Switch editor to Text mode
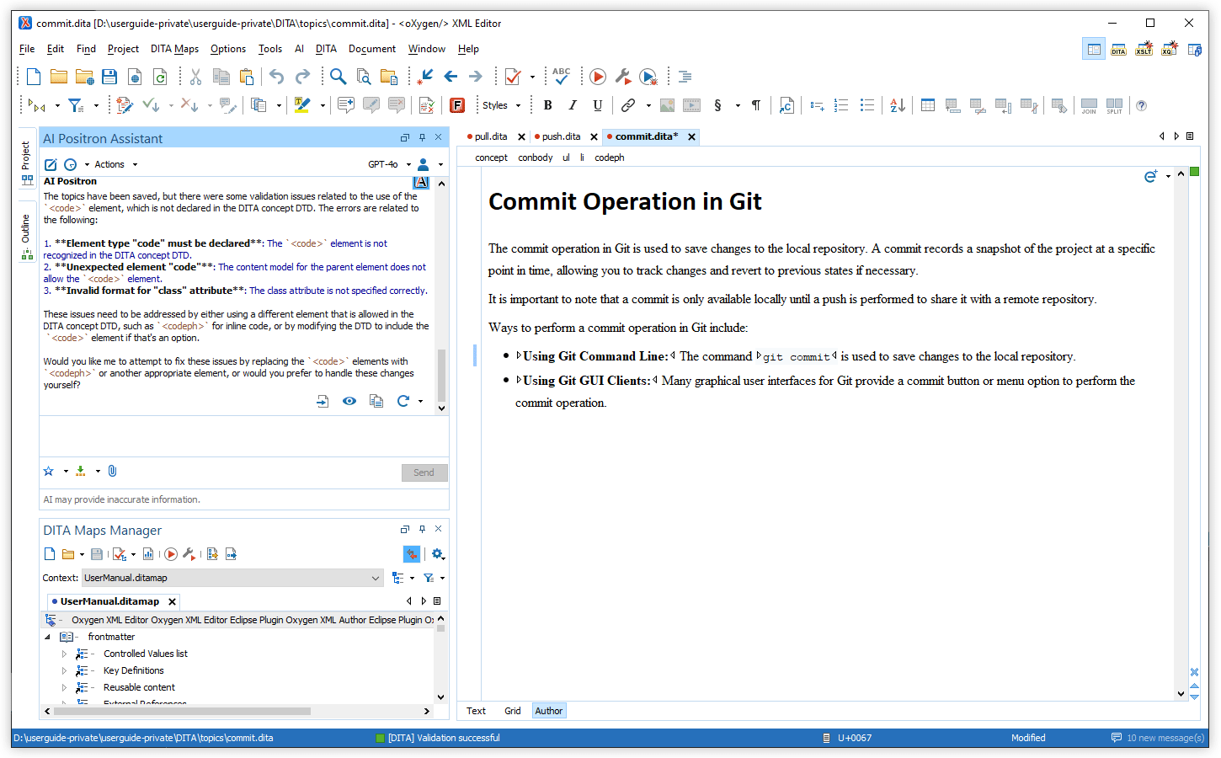Image resolution: width=1221 pixels, height=758 pixels. (476, 711)
